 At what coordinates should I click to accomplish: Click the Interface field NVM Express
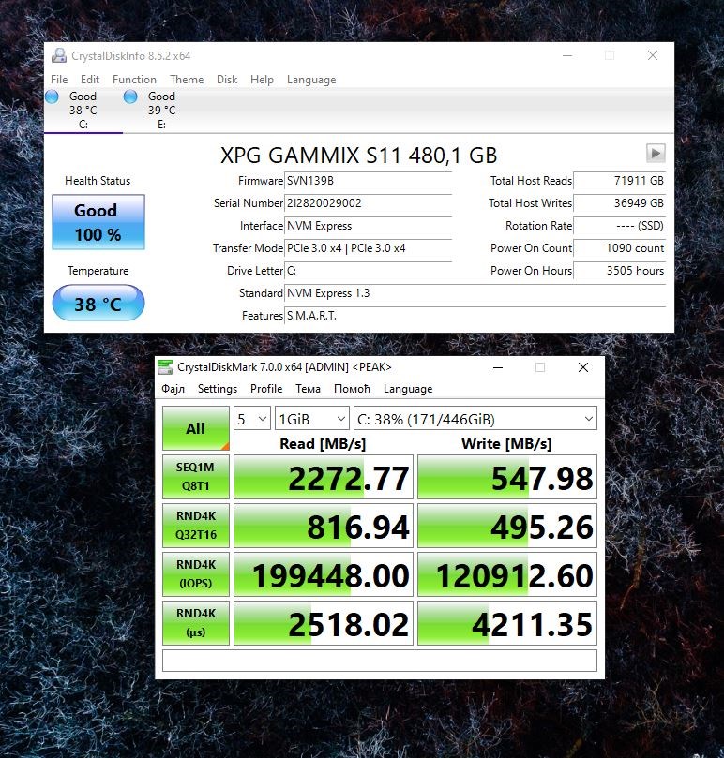[368, 226]
